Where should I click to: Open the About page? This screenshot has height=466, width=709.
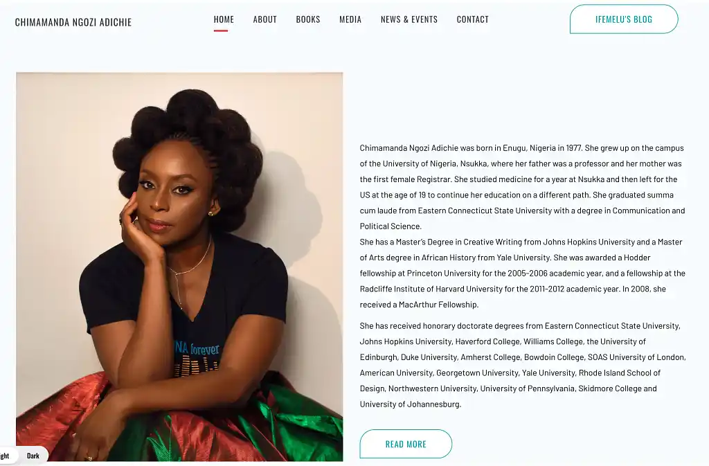[x=265, y=19]
